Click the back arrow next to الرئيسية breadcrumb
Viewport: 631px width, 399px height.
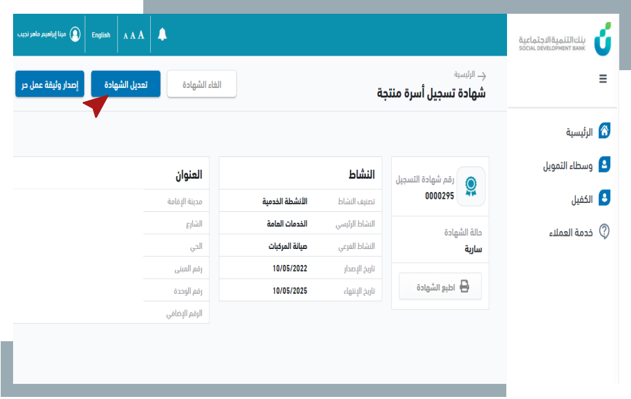(x=482, y=76)
